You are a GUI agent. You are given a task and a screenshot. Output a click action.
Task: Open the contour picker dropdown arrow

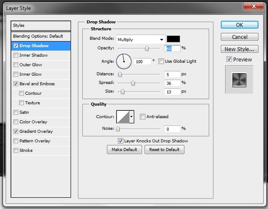(132, 117)
